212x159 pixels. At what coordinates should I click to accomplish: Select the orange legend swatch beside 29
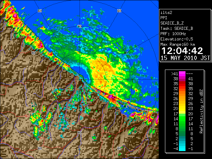(x=182, y=94)
